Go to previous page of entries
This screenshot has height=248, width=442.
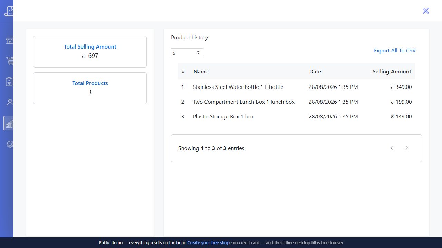(392, 148)
